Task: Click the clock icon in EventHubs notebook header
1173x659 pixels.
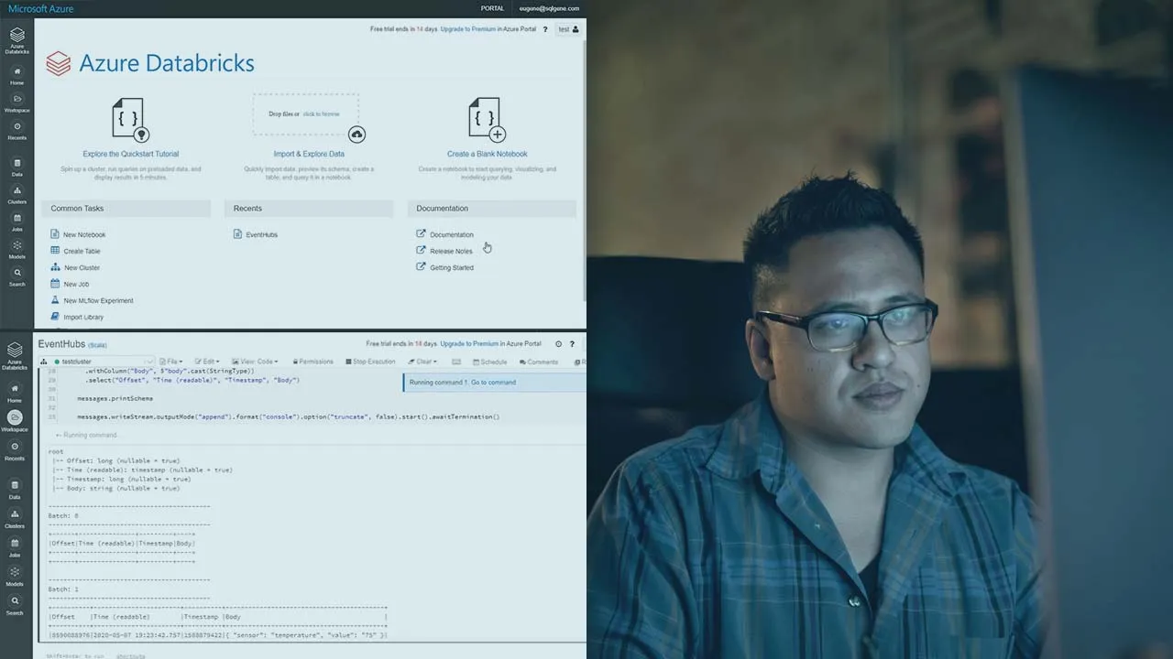Action: (558, 344)
